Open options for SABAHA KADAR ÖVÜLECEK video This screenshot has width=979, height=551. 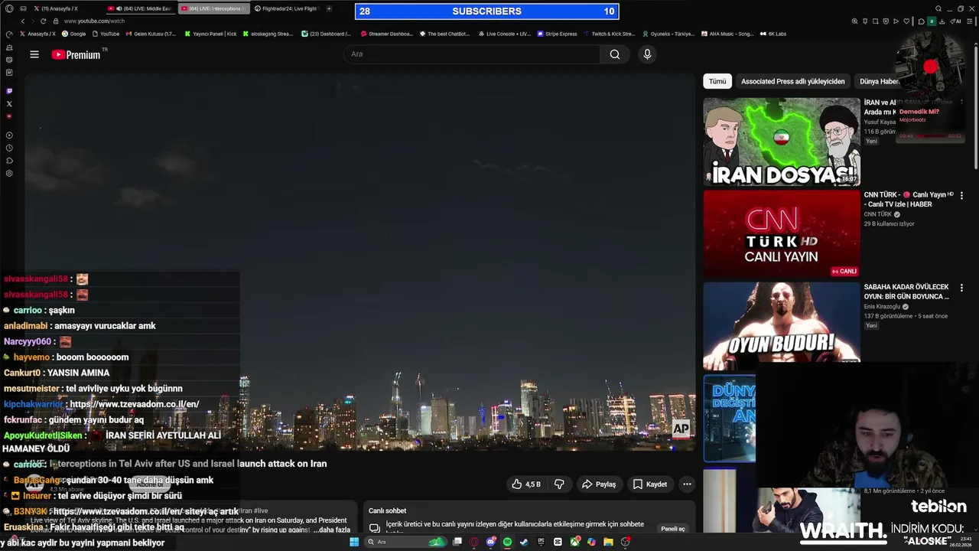961,289
